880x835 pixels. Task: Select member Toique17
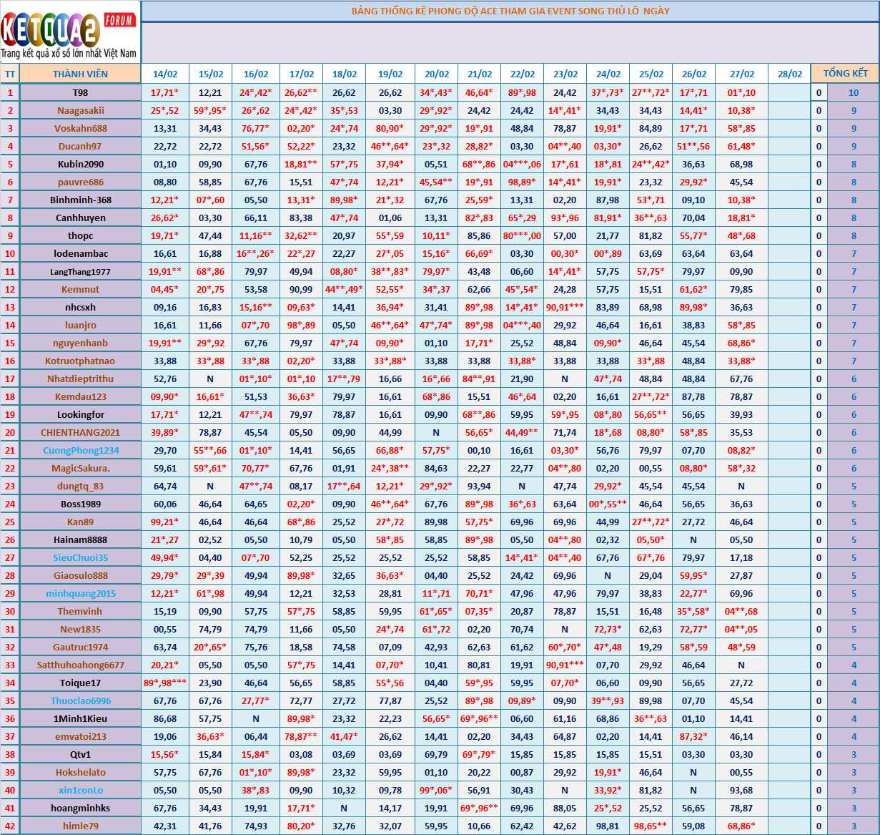(80, 683)
